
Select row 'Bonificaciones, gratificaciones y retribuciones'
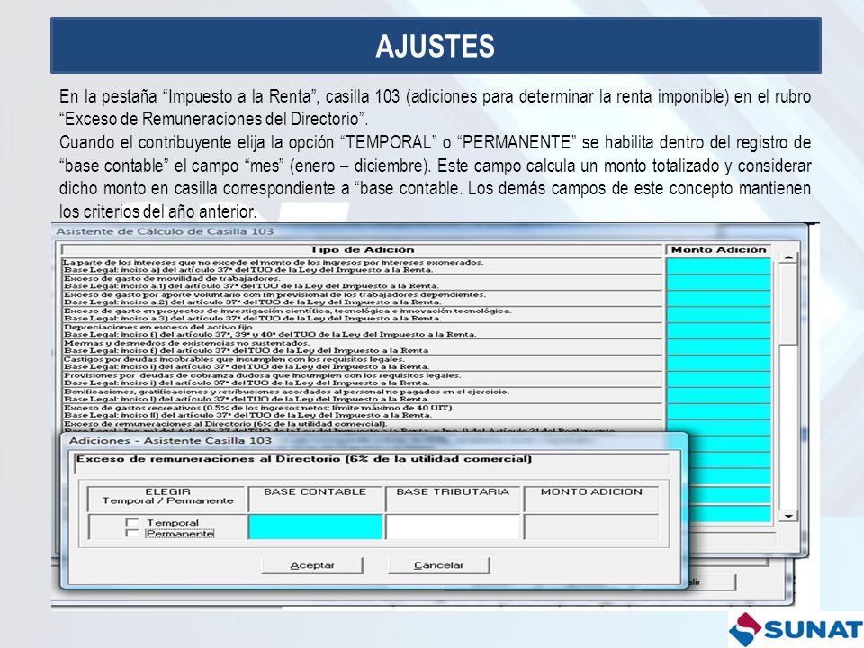click(362, 395)
